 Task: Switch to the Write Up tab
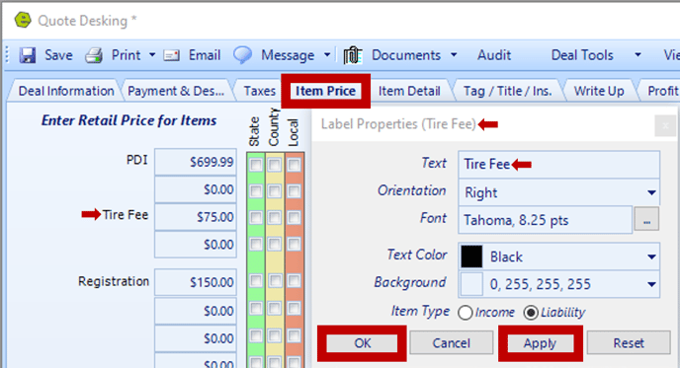[x=599, y=91]
